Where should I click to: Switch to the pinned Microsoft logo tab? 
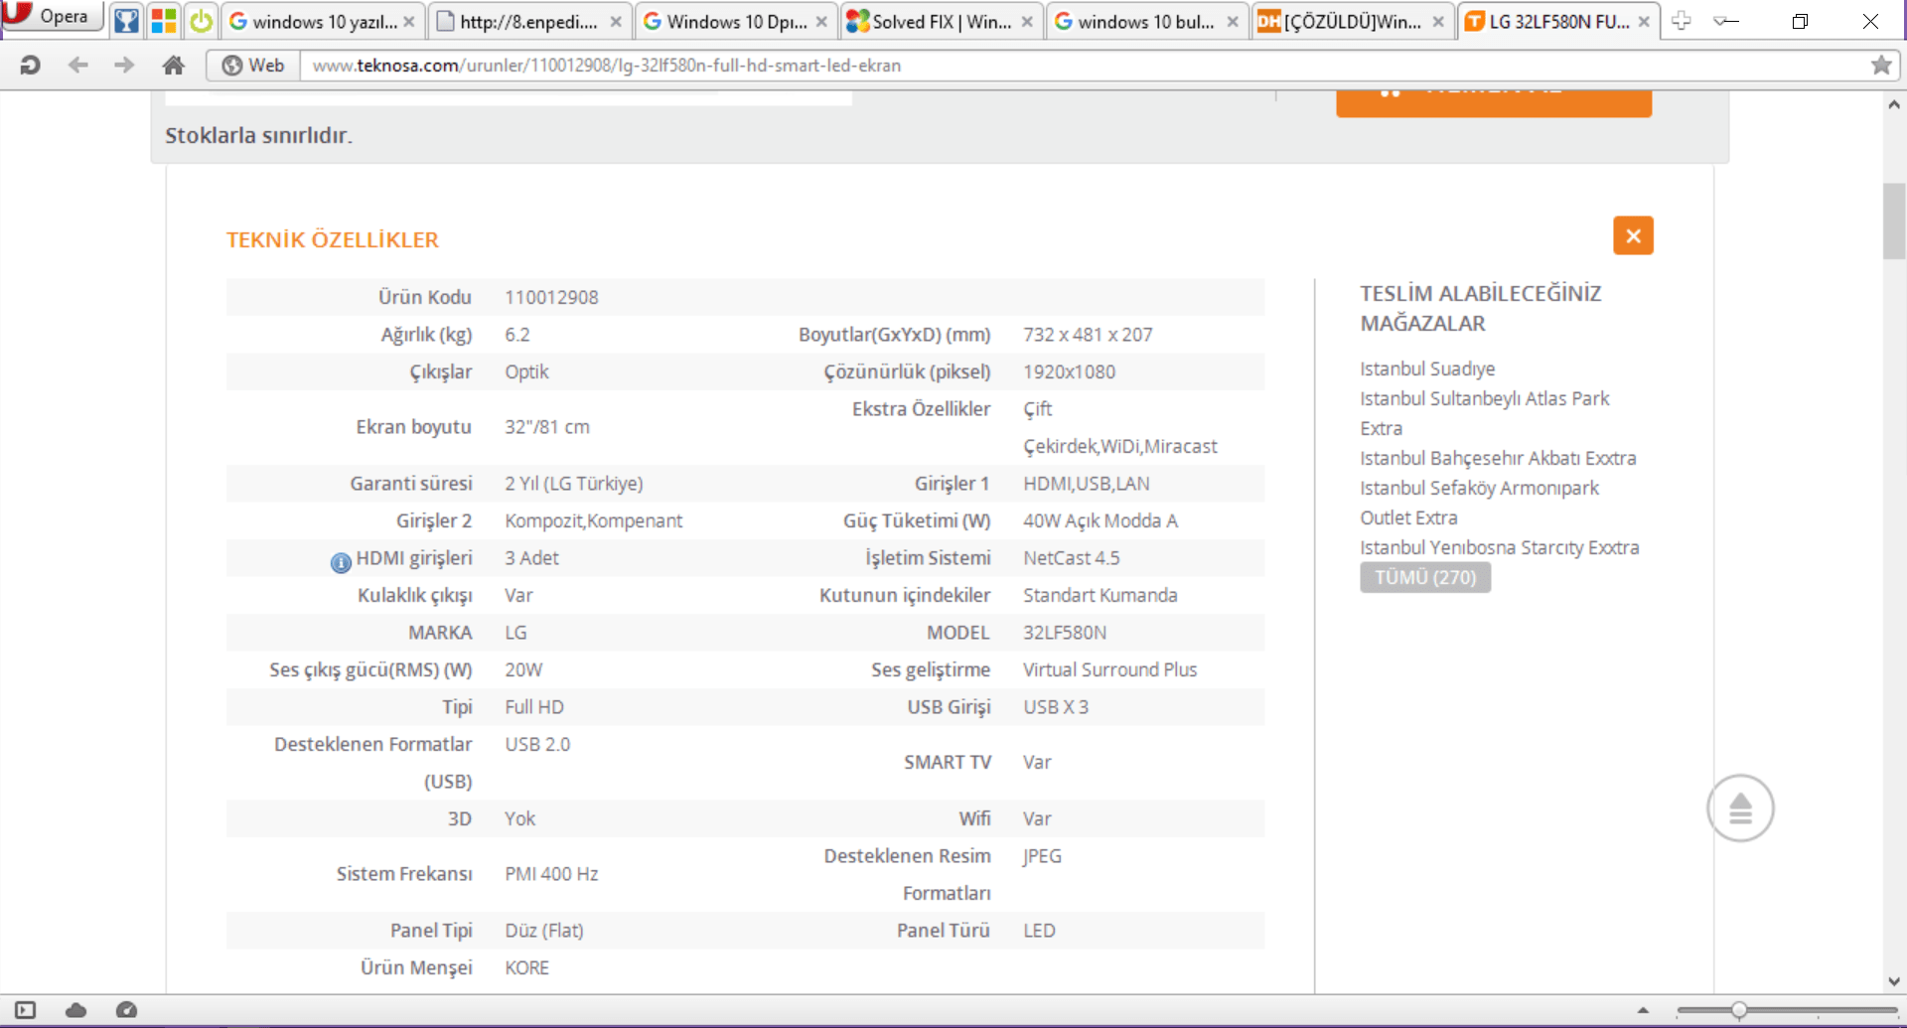click(164, 21)
